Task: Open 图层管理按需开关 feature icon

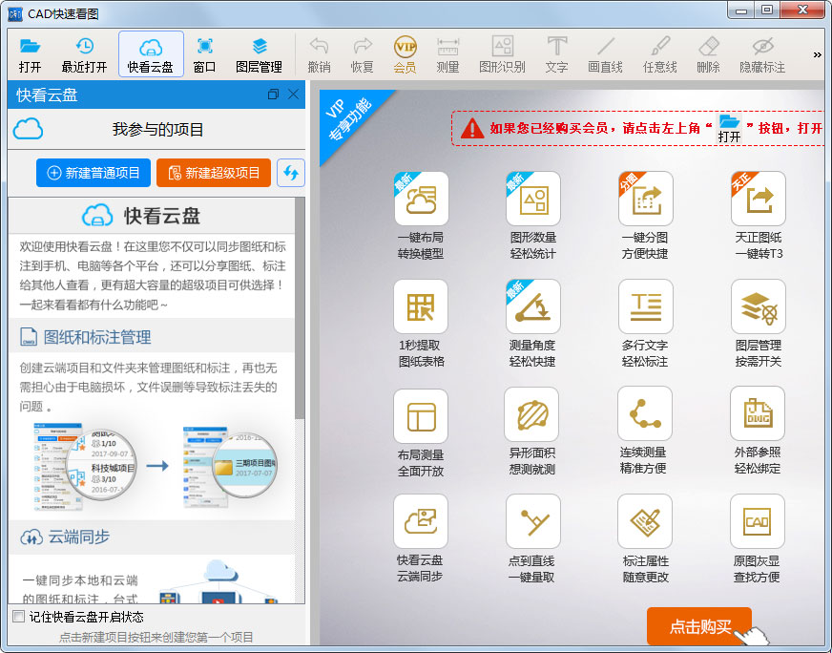Action: pos(759,306)
